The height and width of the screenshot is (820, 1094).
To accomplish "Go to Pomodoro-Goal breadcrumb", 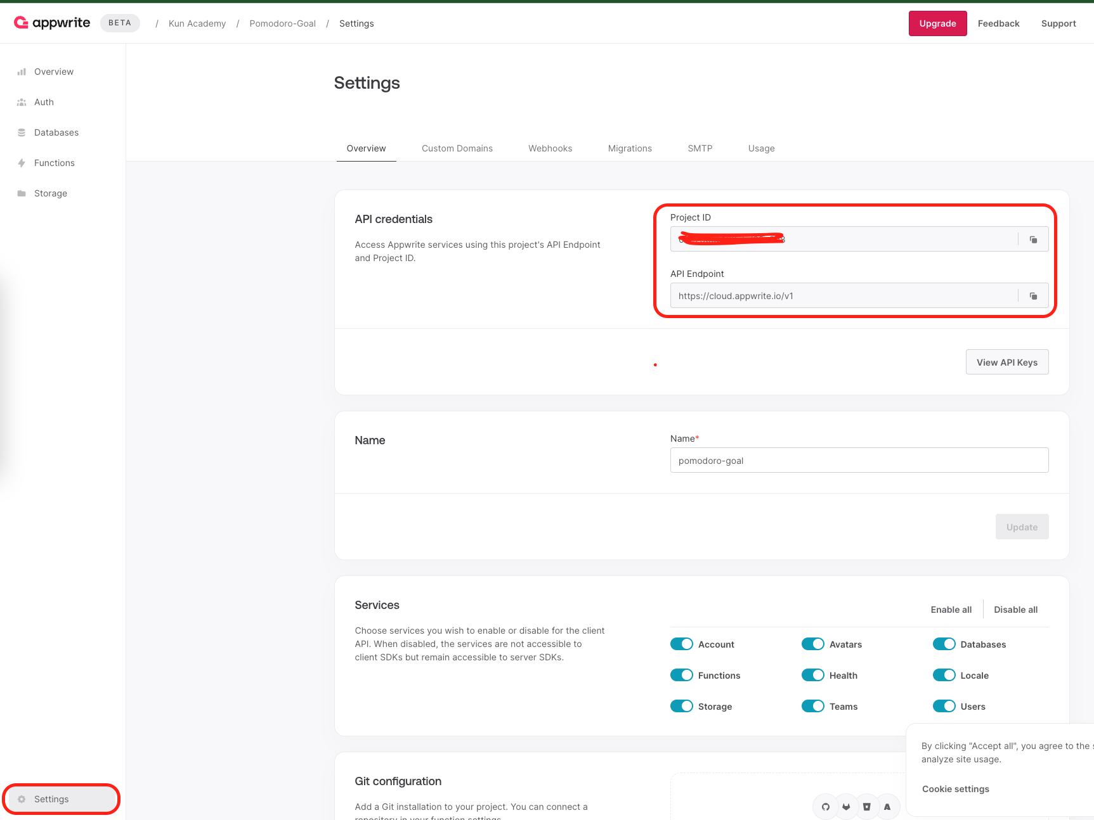I will (283, 23).
